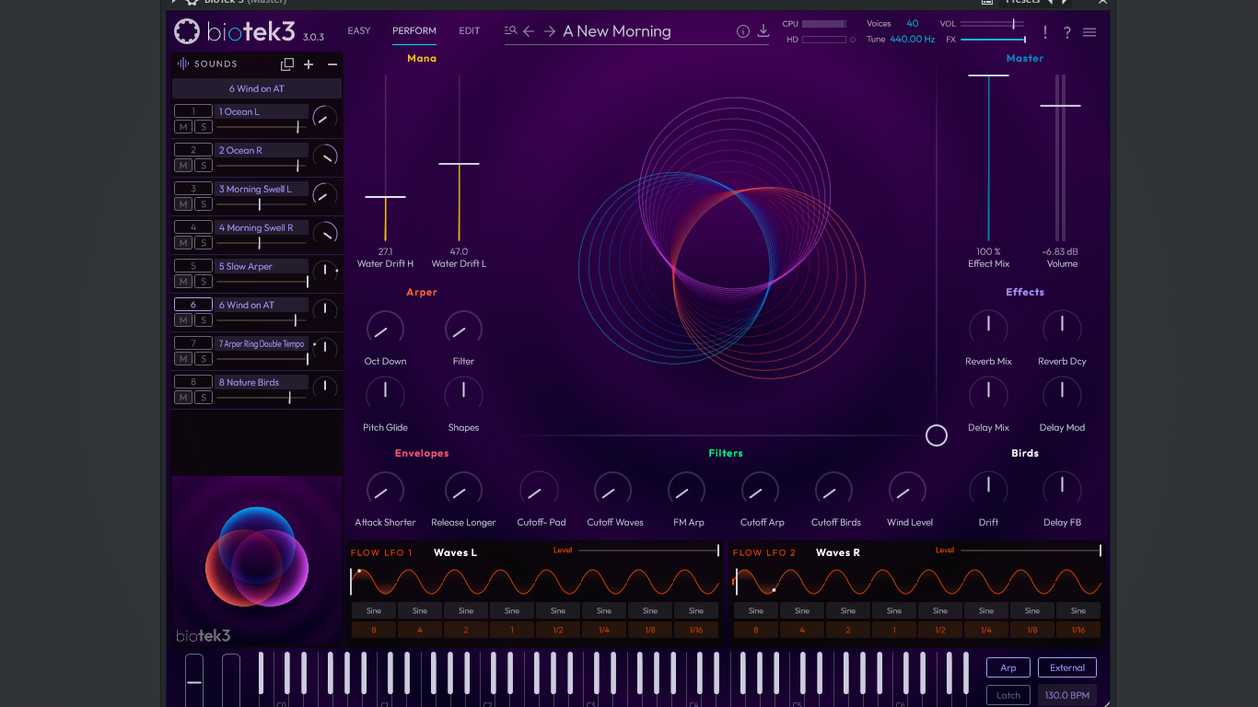Open the hamburger main menu
The image size is (1258, 707).
(x=1089, y=32)
